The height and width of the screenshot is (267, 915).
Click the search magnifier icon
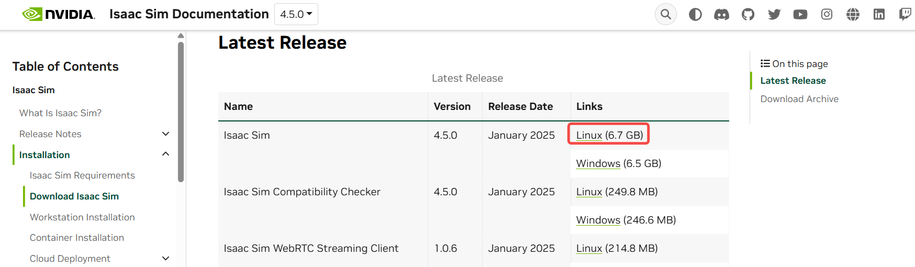point(665,14)
